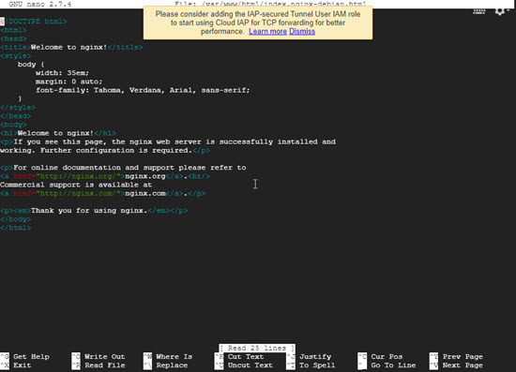Click the href http://nginx.com/ line
This screenshot has width=516, height=372.
tap(102, 193)
